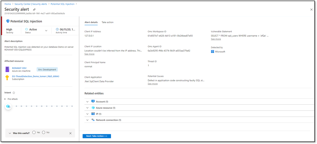Click the Pre-attack stage icon on the intent timeline
Viewport: 317px width, 144px height.
click(x=8, y=106)
